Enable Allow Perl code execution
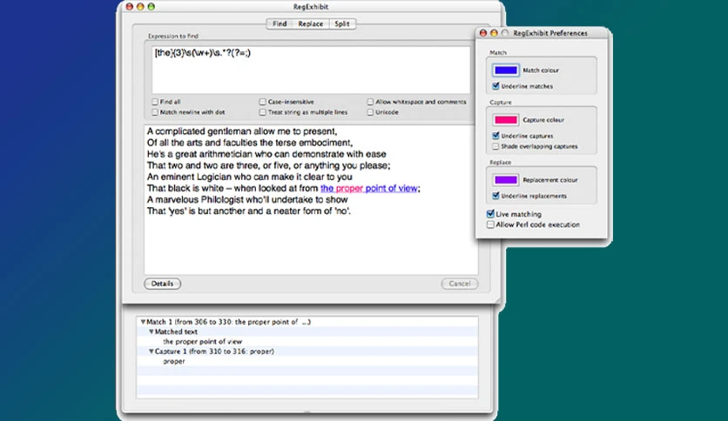728x421 pixels. tap(490, 225)
